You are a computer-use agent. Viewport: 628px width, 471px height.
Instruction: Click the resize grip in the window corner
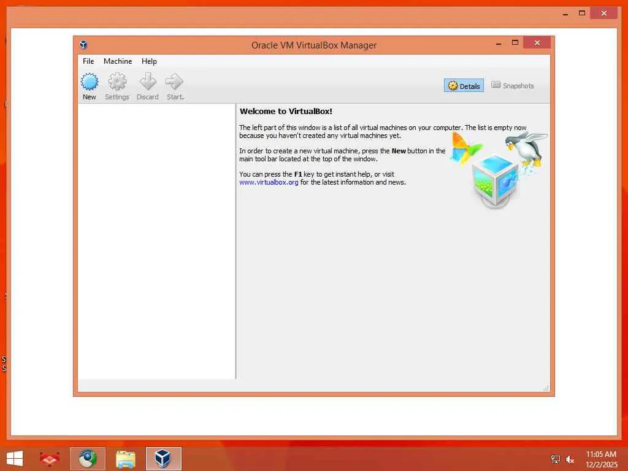[546, 388]
